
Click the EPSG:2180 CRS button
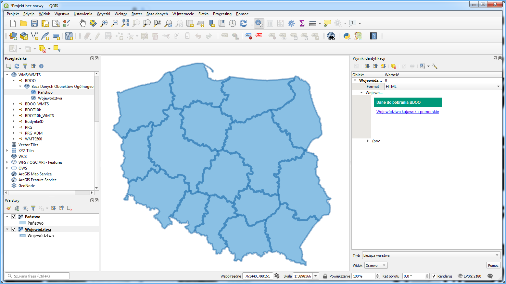coord(469,276)
